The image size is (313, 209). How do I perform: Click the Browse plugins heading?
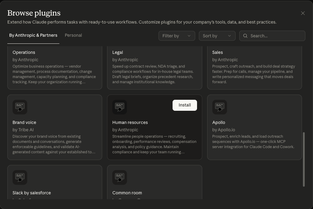pos(34,13)
